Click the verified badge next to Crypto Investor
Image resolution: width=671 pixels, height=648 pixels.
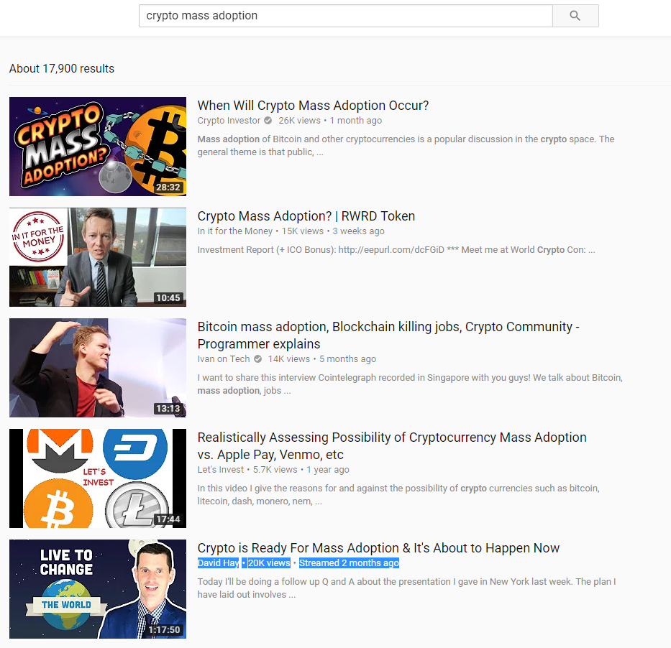(x=268, y=121)
